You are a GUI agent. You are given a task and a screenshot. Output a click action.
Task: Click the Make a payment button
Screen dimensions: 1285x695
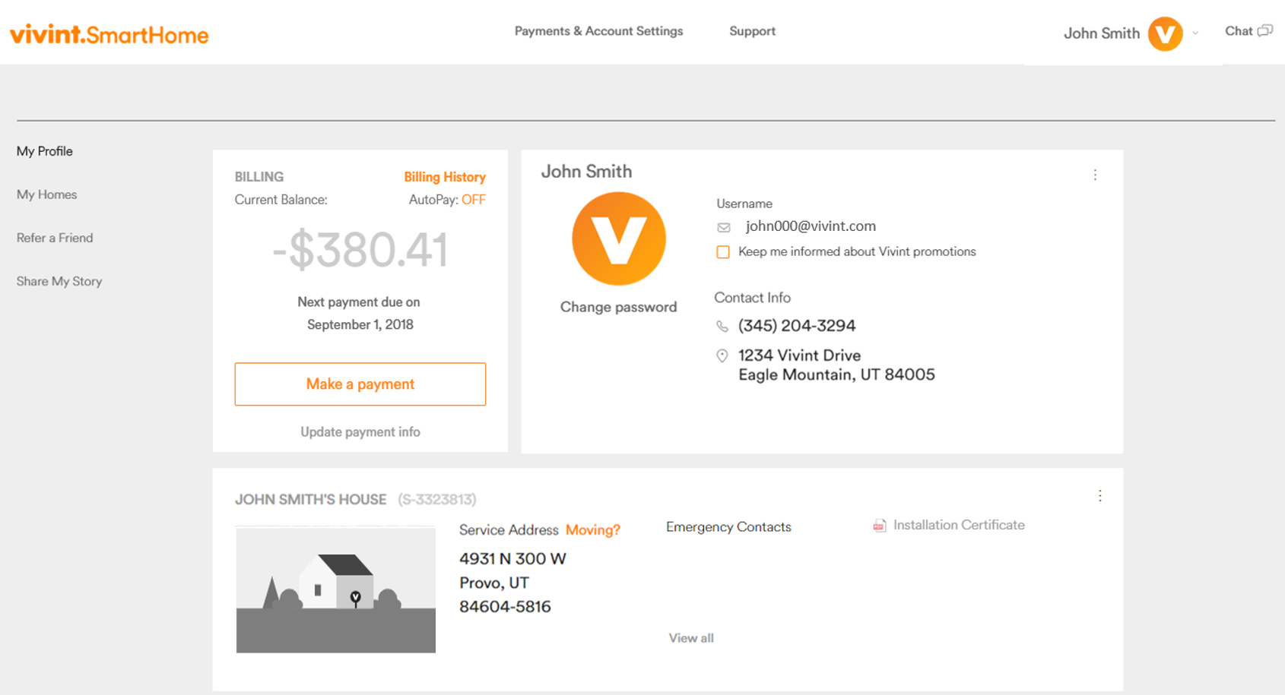(360, 384)
